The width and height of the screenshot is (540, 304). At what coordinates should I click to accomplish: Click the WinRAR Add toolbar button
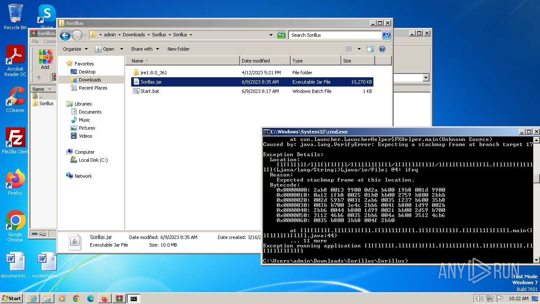point(45,60)
